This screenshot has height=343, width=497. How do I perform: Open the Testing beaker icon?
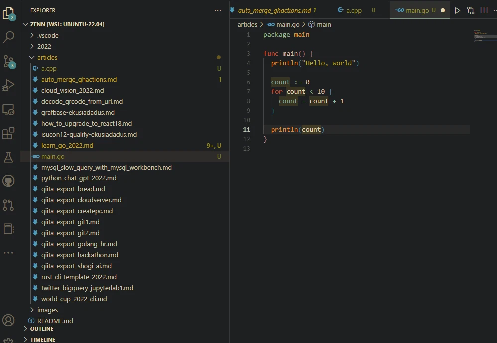(x=8, y=157)
